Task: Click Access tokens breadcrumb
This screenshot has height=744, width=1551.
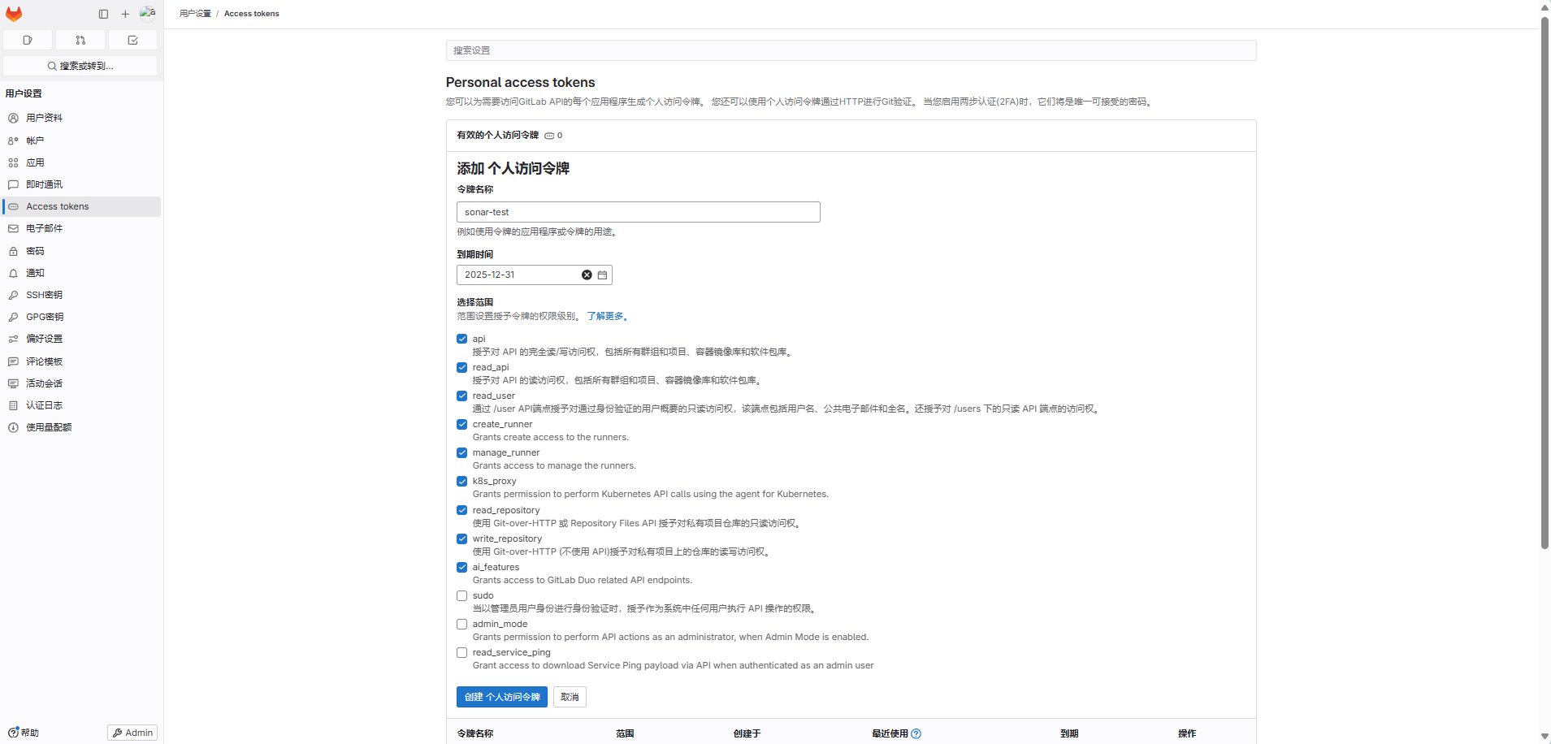Action: [x=251, y=14]
